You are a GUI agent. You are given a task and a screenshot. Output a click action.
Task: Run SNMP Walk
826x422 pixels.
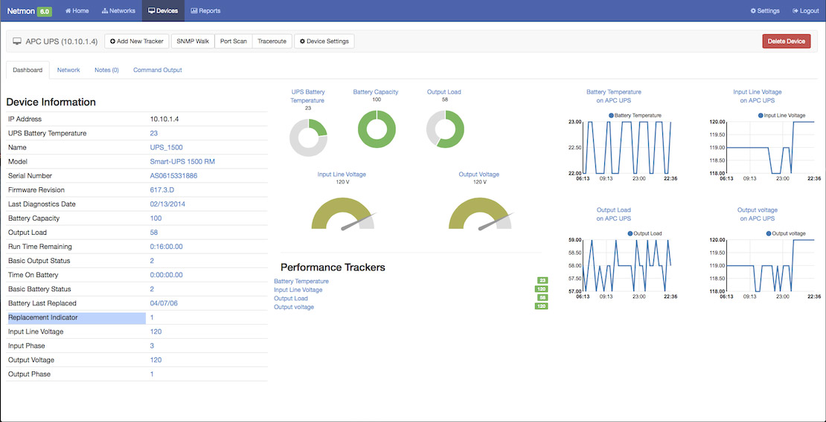(x=193, y=41)
